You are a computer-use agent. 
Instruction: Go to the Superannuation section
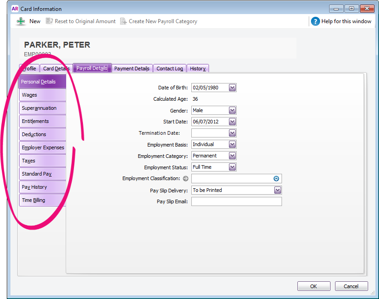click(43, 108)
